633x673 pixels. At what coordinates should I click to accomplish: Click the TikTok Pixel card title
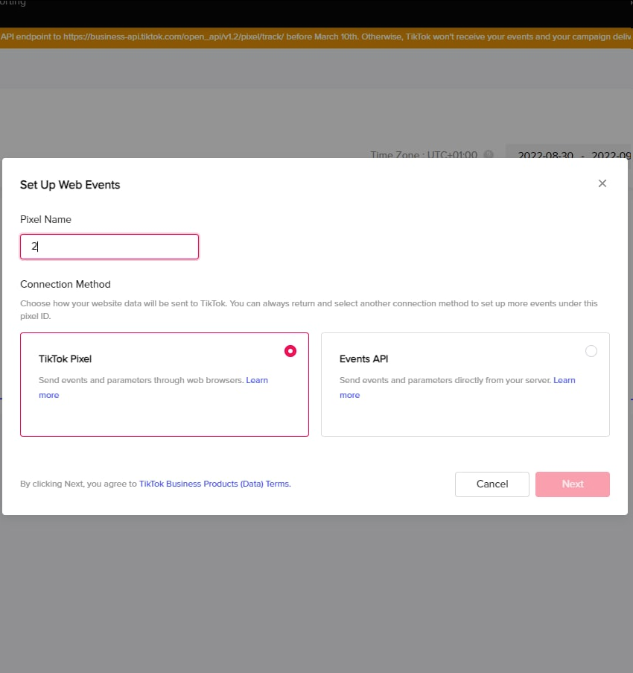(x=66, y=358)
